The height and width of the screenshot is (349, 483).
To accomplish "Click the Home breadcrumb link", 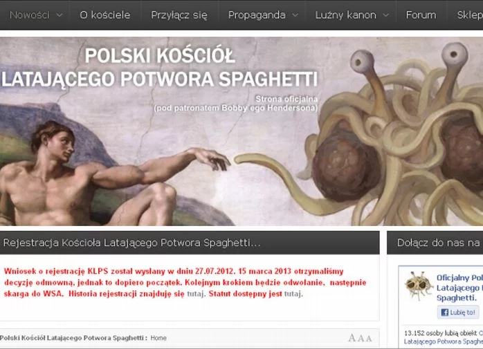I will pos(158,338).
